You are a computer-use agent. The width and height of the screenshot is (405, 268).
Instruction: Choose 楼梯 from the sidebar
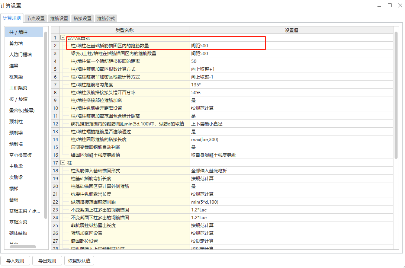pos(24,188)
